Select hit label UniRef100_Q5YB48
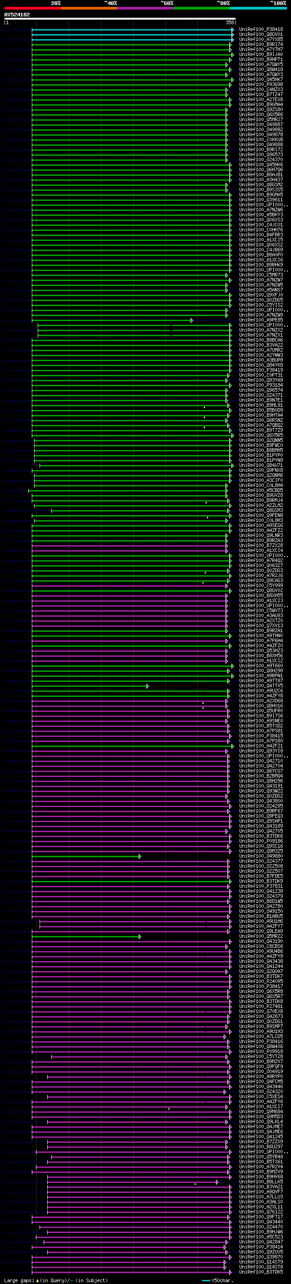 coord(261,1157)
